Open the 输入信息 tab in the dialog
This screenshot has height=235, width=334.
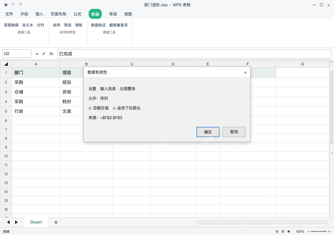click(x=108, y=89)
